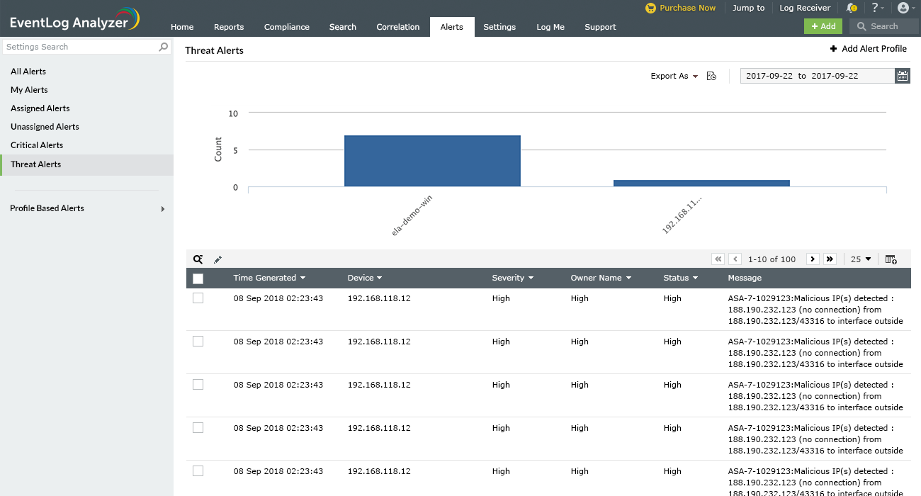The width and height of the screenshot is (921, 496).
Task: Click the pencil edit icon above table
Action: pos(218,259)
